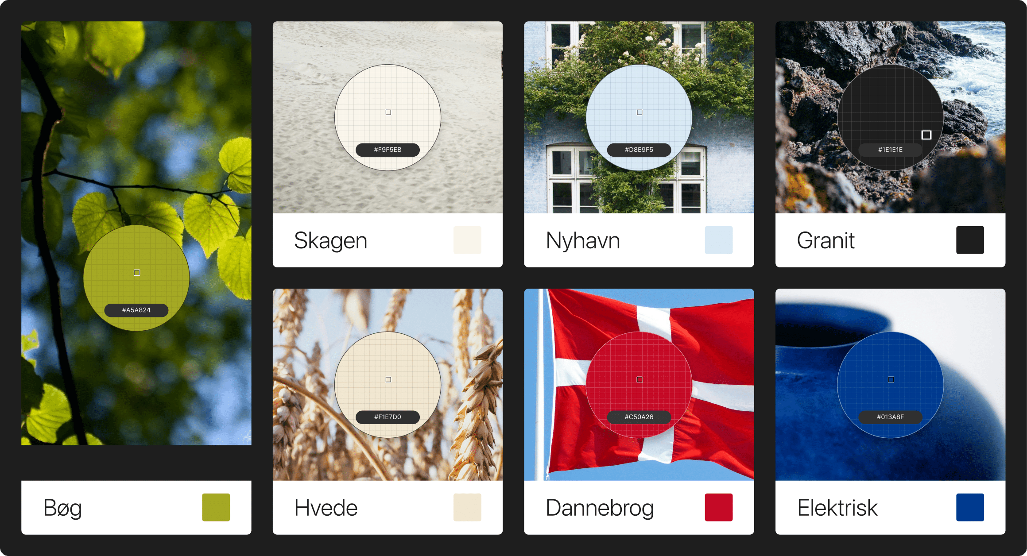Select the cream Skagen color swatch
This screenshot has height=556, width=1027.
pyautogui.click(x=467, y=240)
